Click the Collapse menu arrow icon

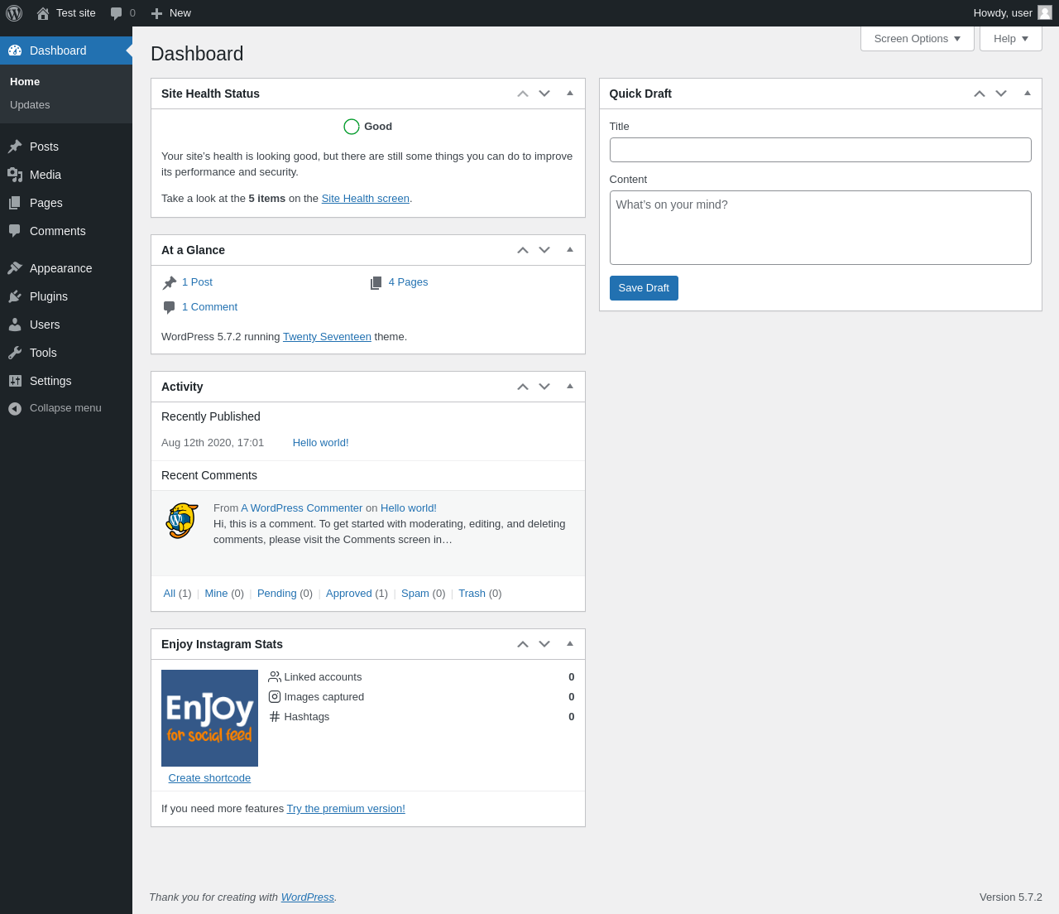pyautogui.click(x=15, y=408)
